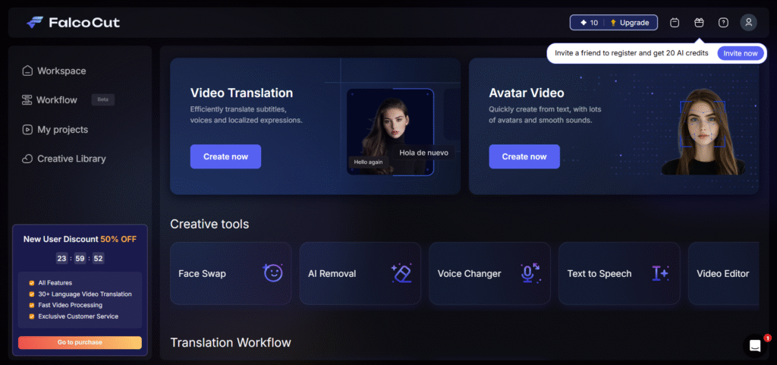This screenshot has height=365, width=777.
Task: Click the Text to Speech icon
Action: tap(660, 273)
